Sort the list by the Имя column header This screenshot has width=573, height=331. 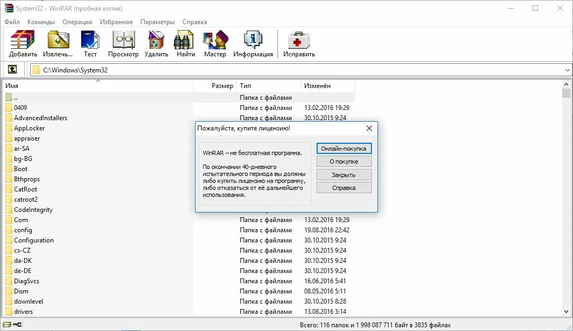[x=97, y=86]
